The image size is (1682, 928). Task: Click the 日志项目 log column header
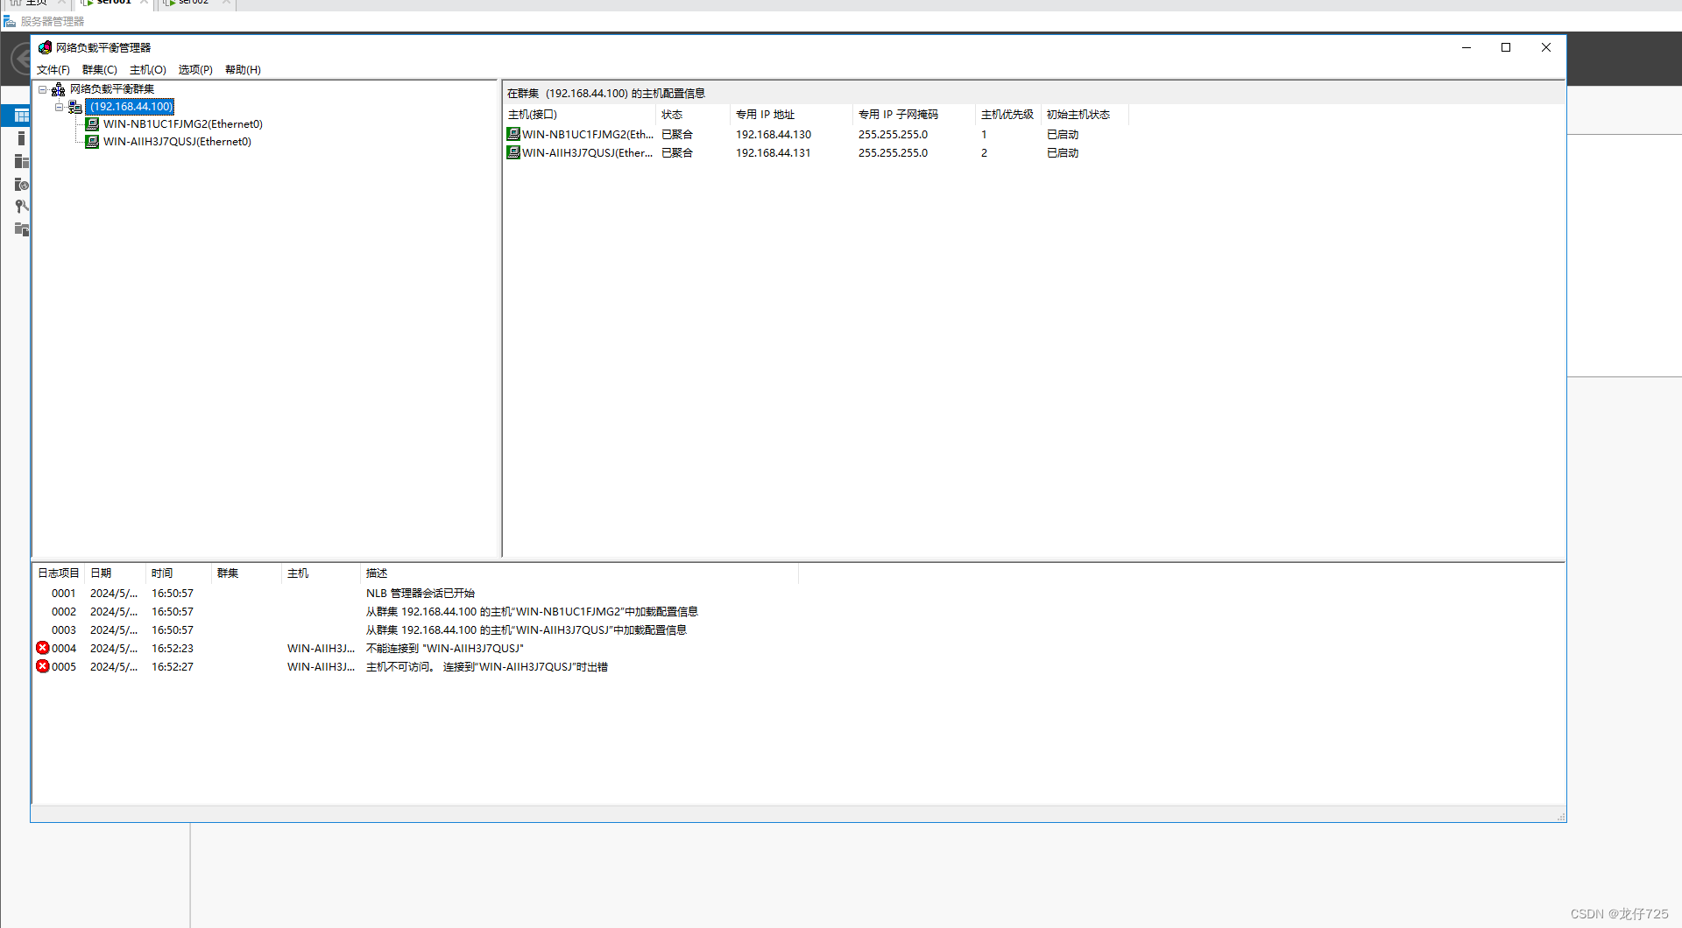(59, 573)
